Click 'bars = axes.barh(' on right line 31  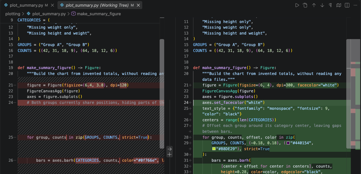[x=231, y=160]
